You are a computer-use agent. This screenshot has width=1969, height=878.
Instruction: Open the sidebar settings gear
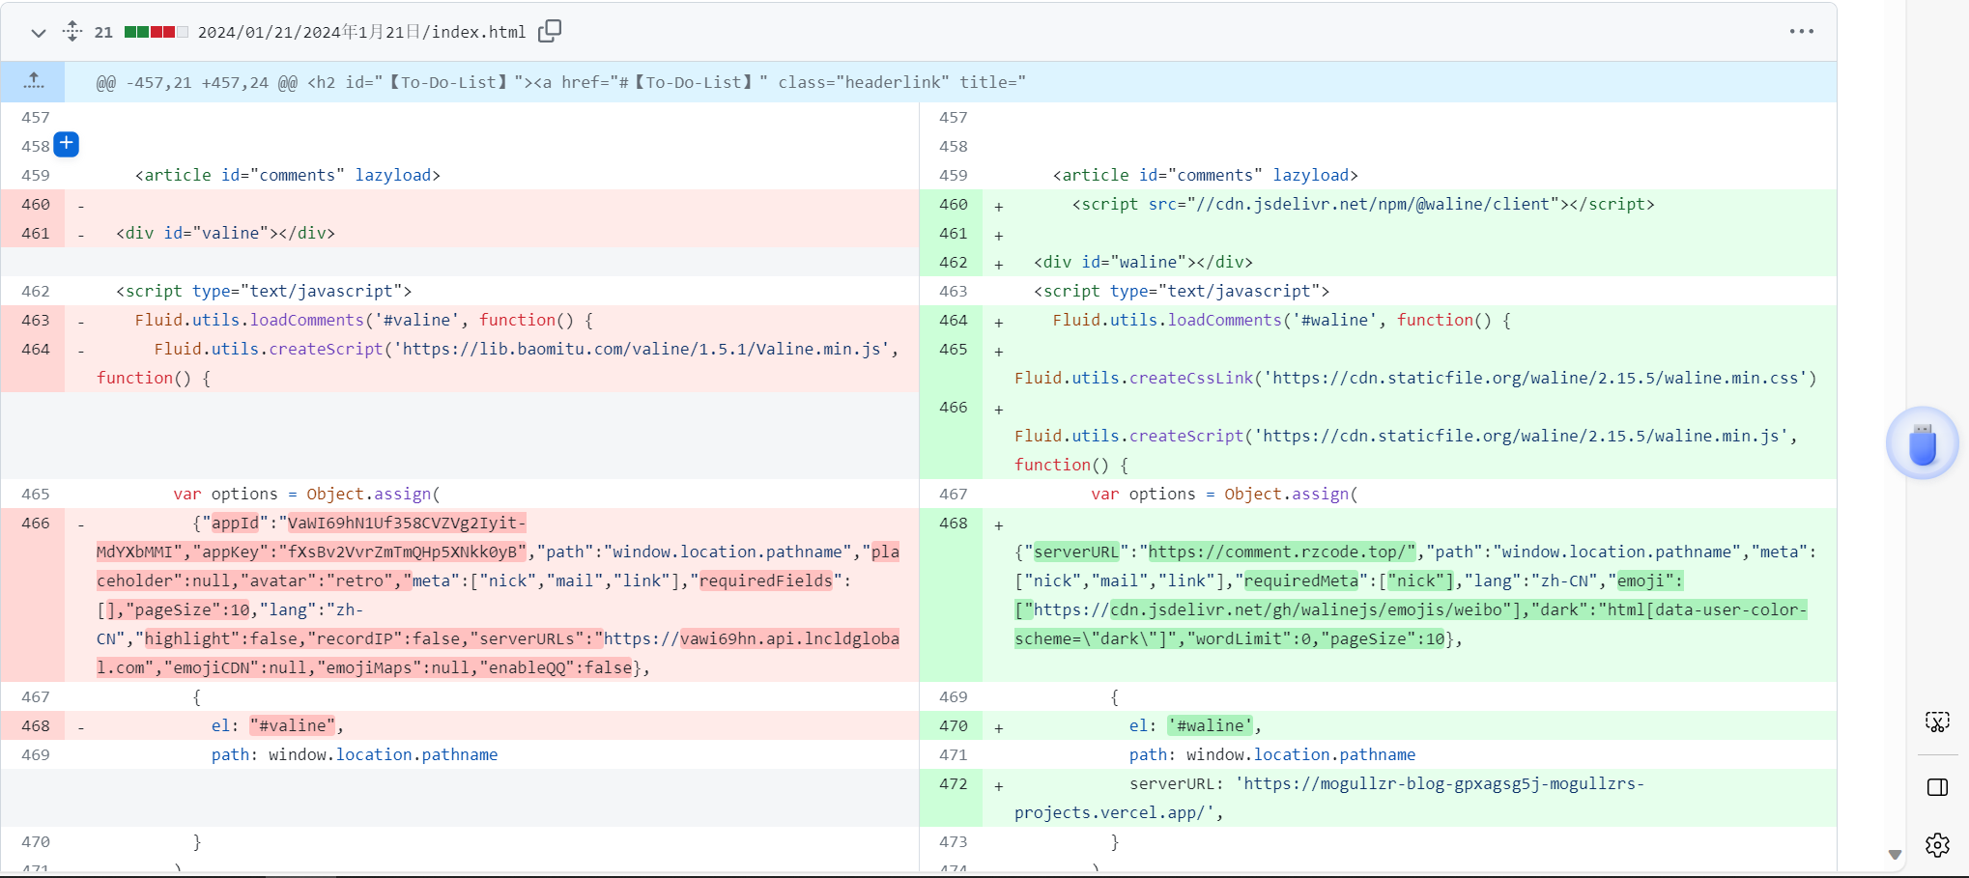1937,845
